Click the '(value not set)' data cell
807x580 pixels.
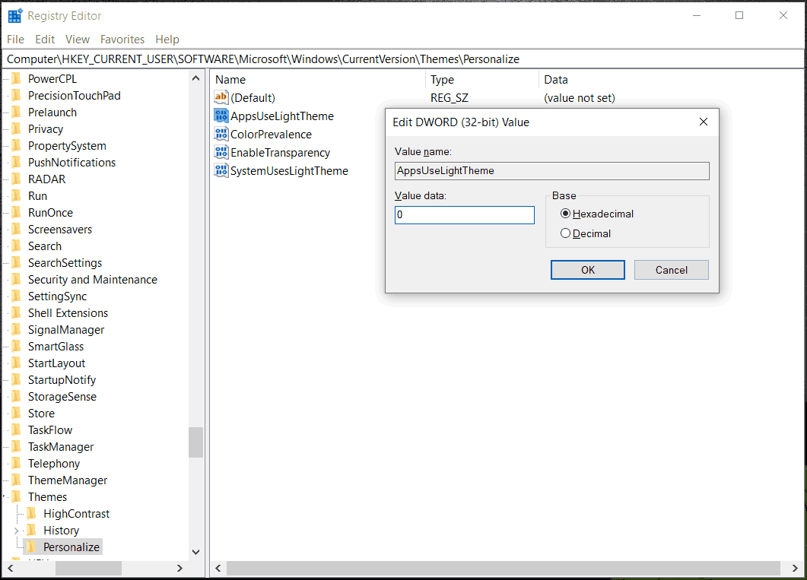tap(580, 98)
